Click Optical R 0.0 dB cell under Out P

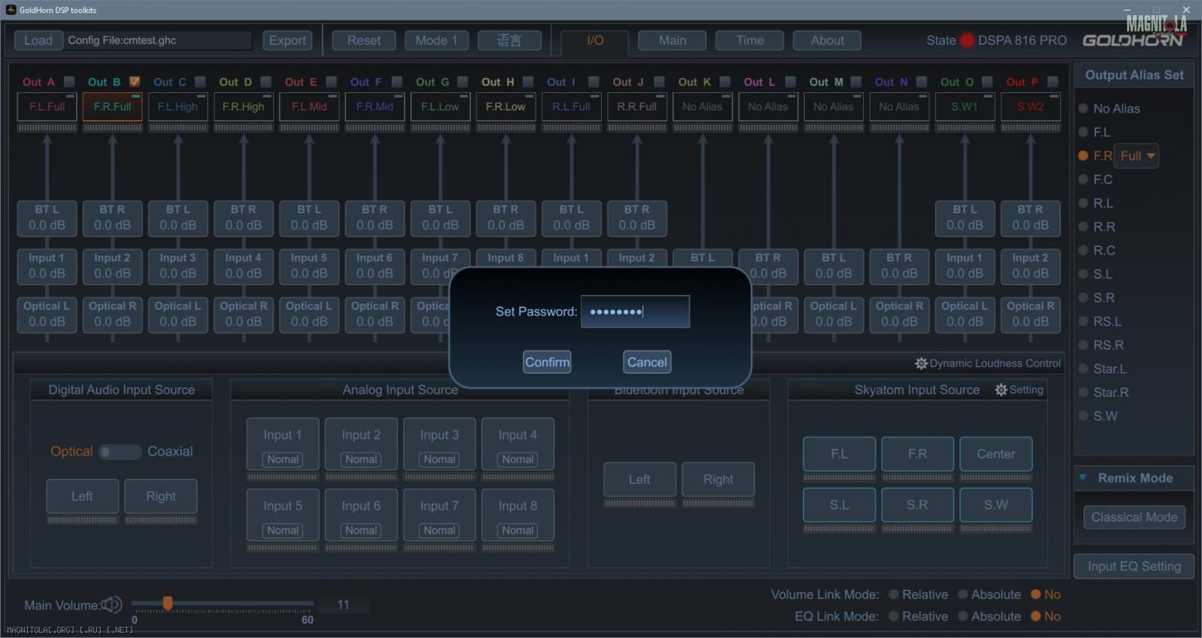pos(1030,314)
